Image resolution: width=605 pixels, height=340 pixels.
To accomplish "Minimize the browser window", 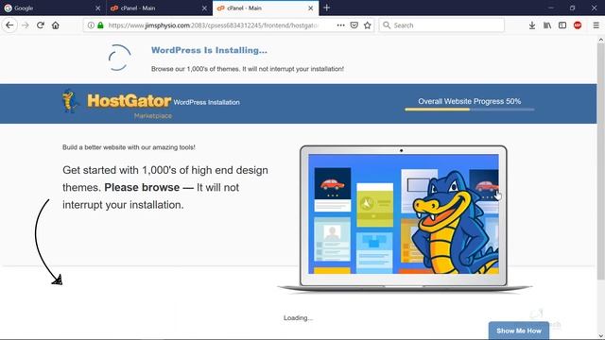I will point(551,8).
